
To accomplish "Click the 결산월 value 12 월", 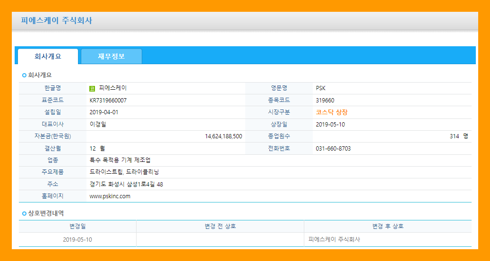I will [97, 148].
